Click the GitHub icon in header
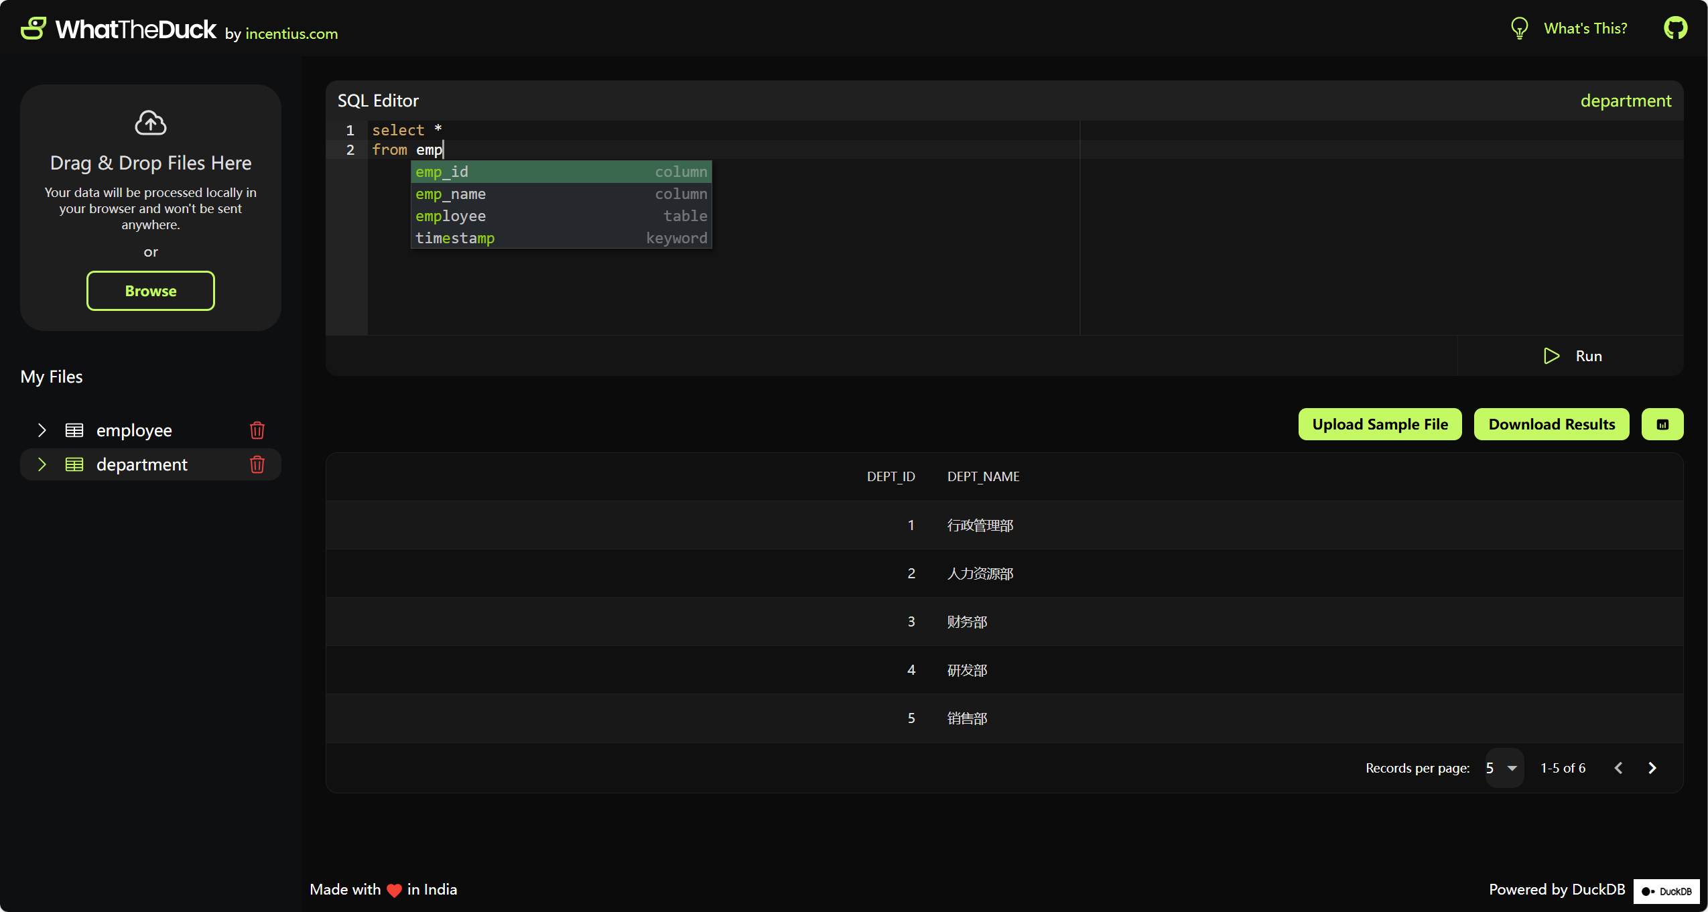The image size is (1708, 912). point(1675,28)
